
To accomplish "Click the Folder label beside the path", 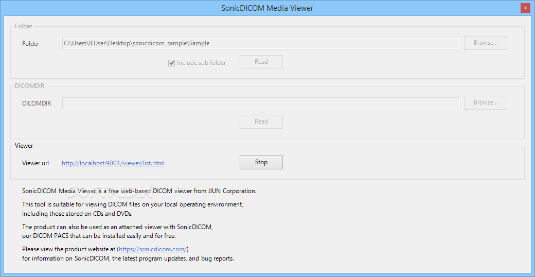I will click(31, 44).
